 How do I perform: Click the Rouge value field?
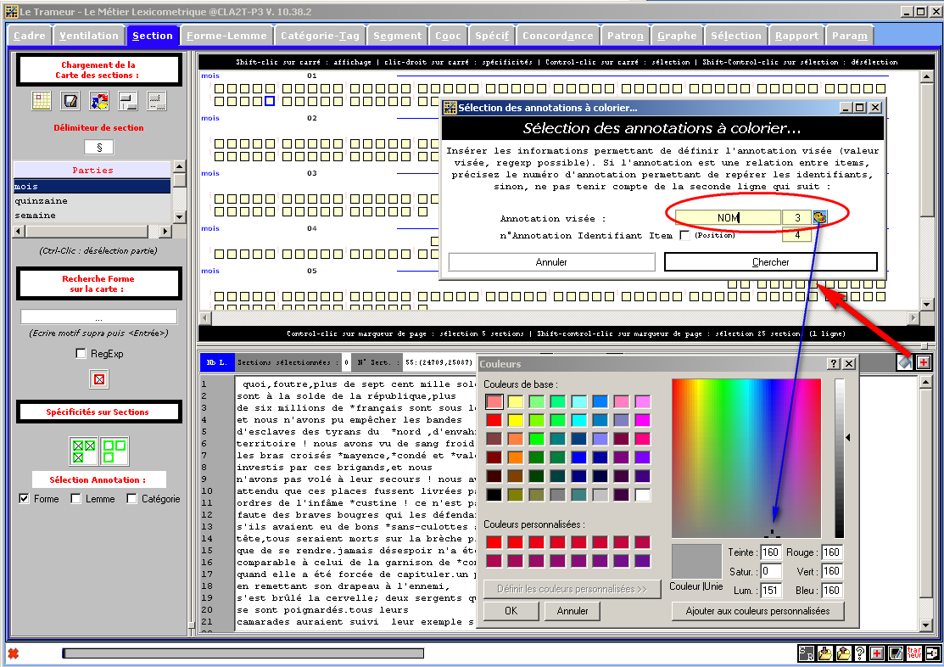click(x=831, y=552)
